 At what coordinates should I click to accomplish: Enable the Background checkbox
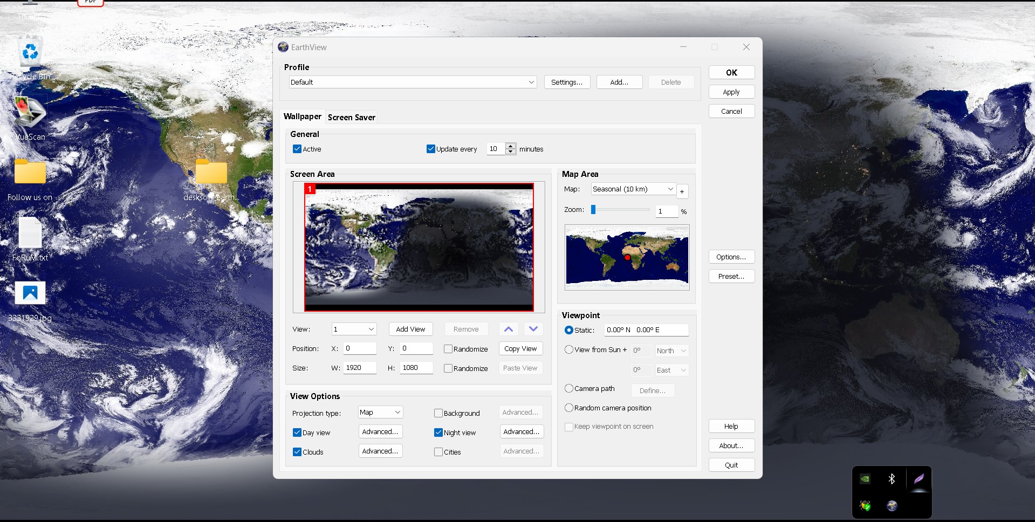click(438, 413)
